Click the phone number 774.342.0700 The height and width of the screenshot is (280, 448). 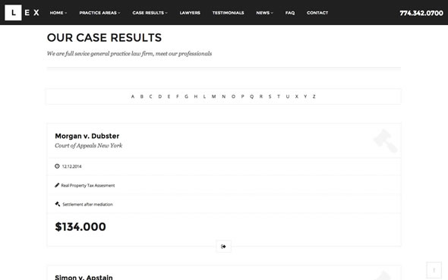click(x=421, y=13)
